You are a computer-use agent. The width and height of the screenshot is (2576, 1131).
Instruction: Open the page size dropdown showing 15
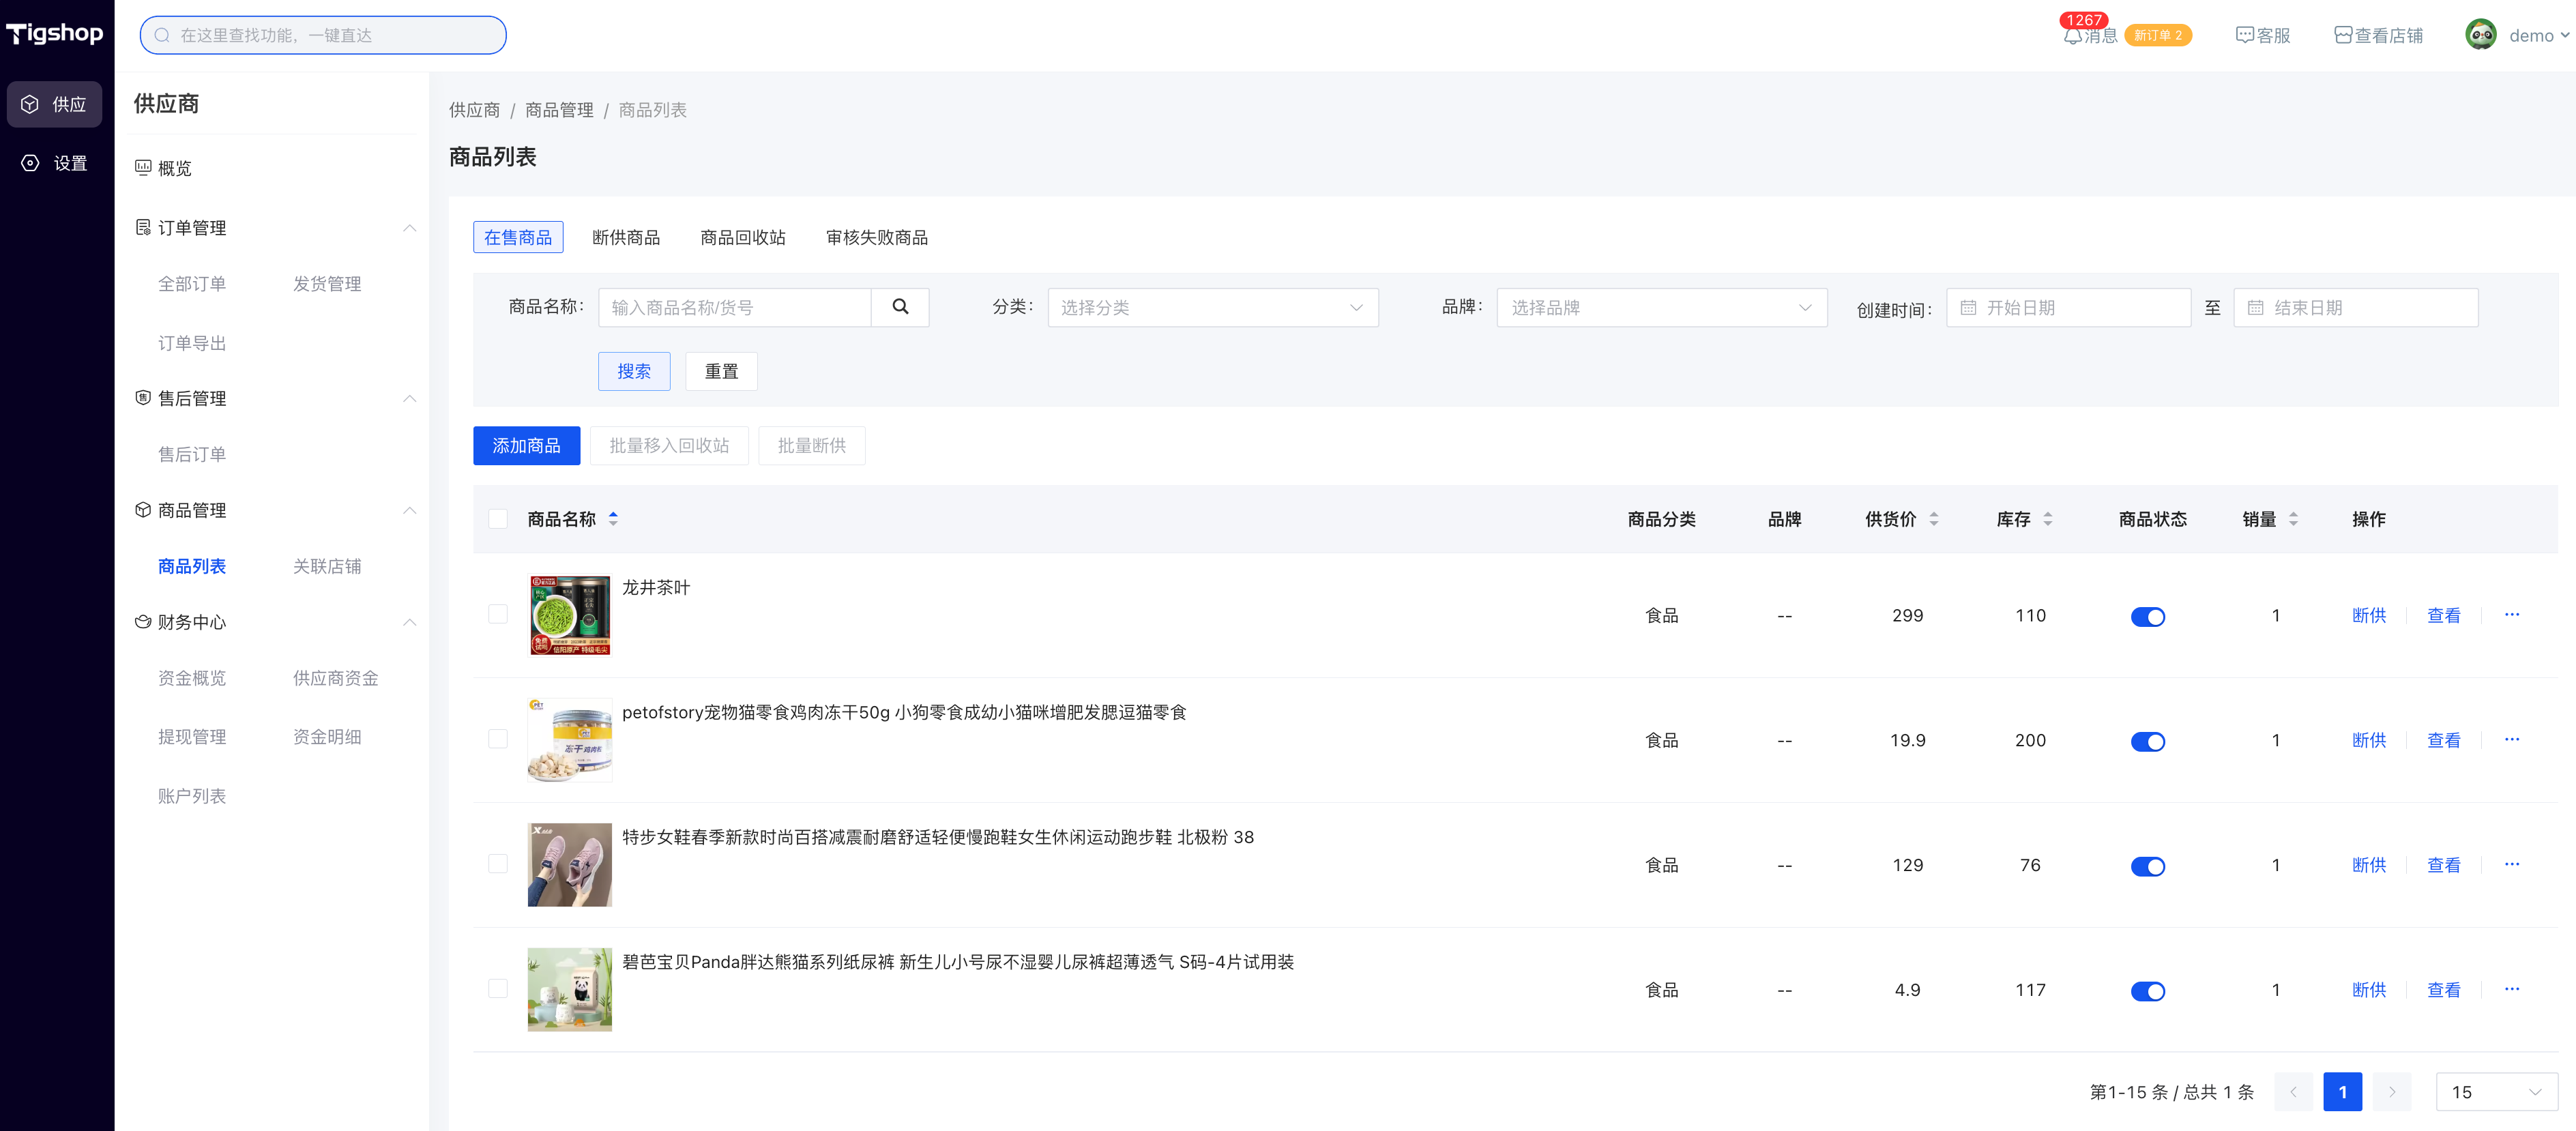2496,1092
